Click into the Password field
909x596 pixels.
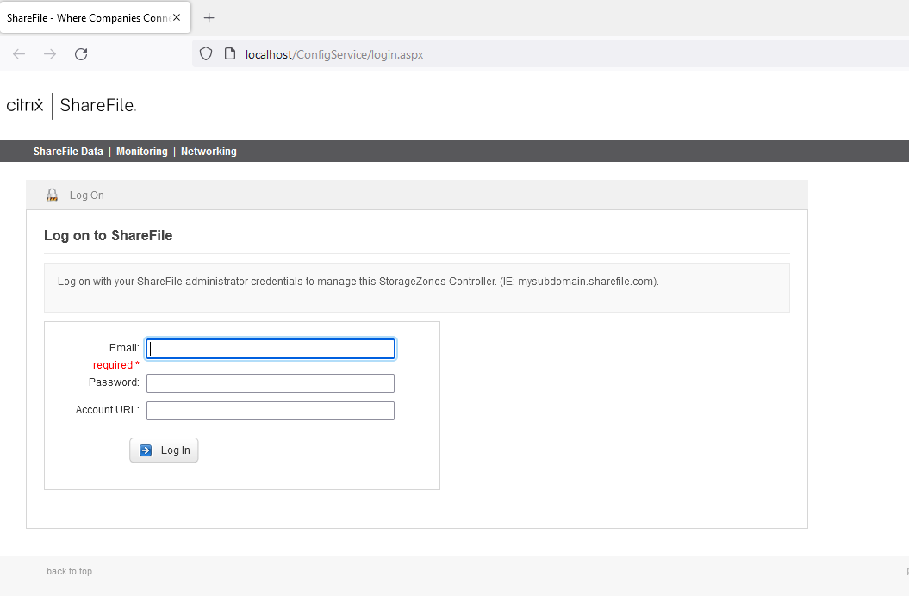coord(271,383)
